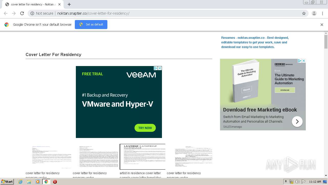Dismiss the default browser notification bar

(322, 25)
